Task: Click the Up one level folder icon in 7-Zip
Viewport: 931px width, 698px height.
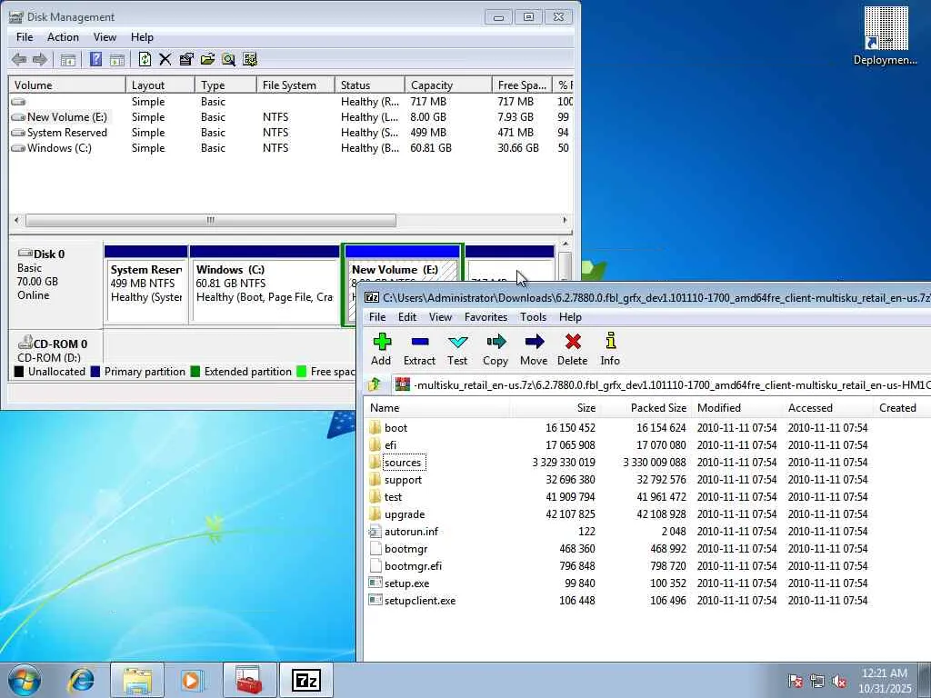Action: pyautogui.click(x=374, y=384)
